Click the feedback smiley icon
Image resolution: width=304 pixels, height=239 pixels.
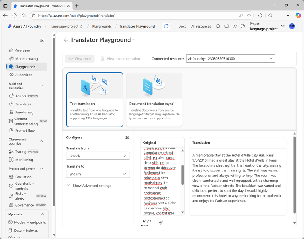tap(243, 26)
